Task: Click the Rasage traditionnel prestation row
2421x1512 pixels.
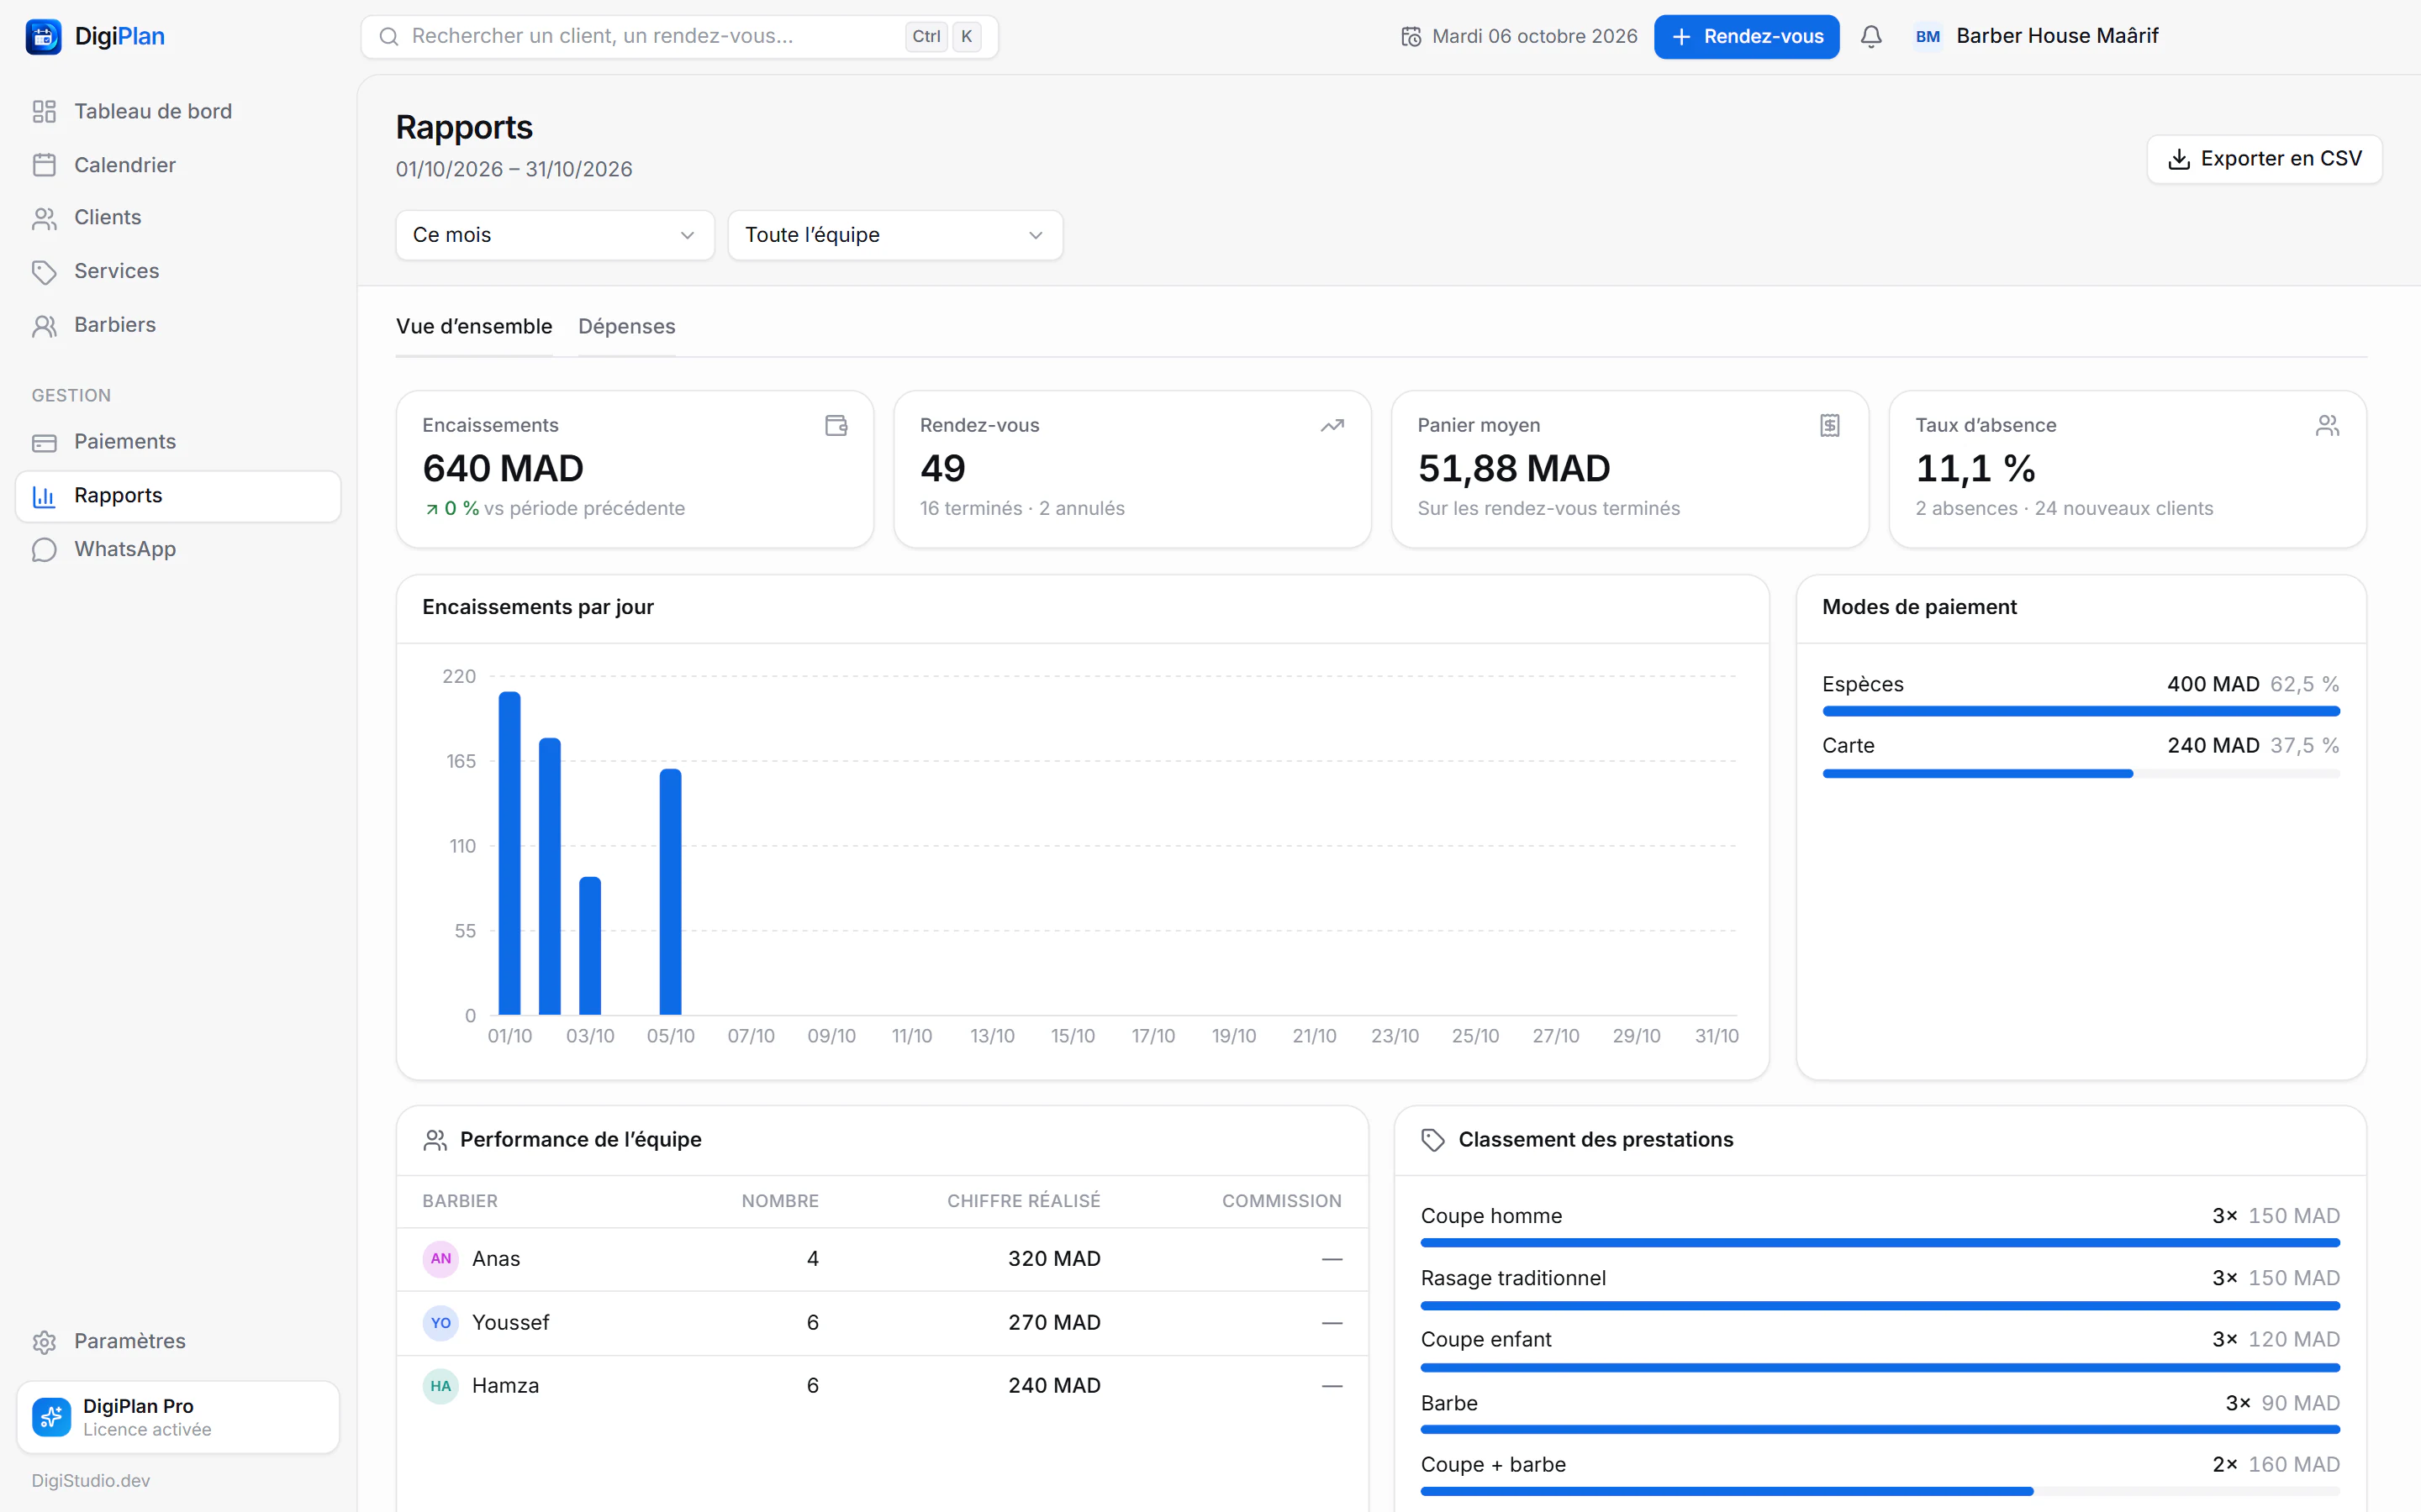Action: click(x=1880, y=1289)
